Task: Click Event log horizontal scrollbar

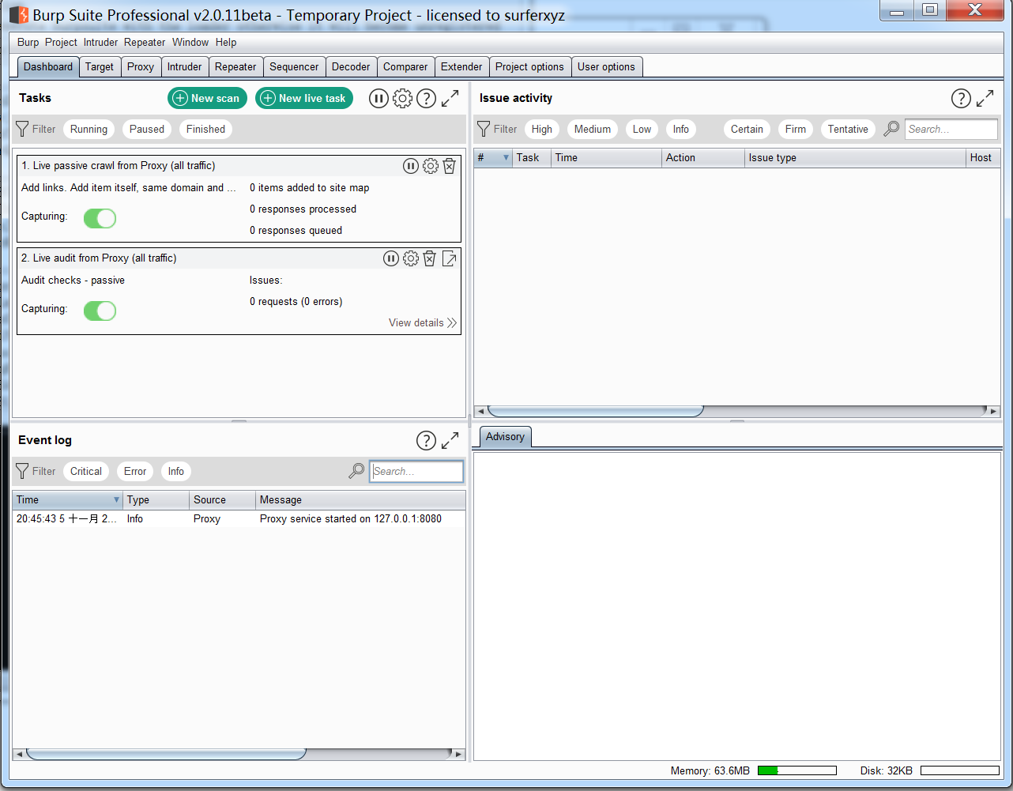Action: (x=166, y=754)
